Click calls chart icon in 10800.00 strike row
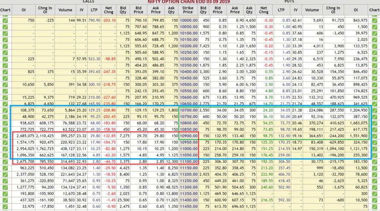Screen dimensions: 380x211 tap(5, 123)
